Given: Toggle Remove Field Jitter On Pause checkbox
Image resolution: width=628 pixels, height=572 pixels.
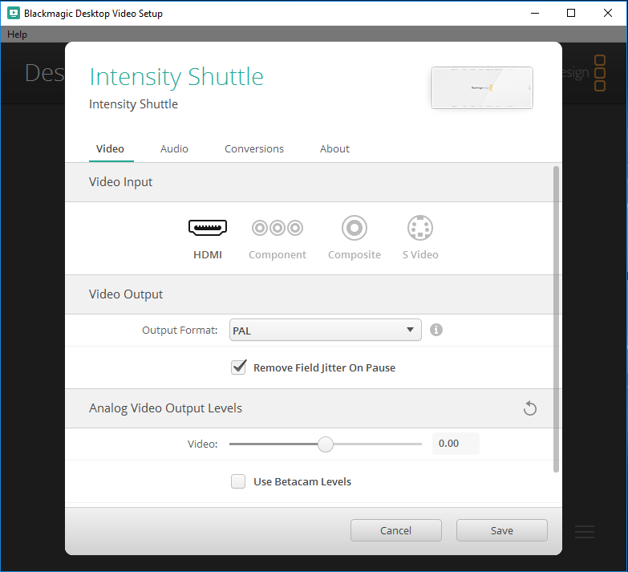Looking at the screenshot, I should [238, 367].
